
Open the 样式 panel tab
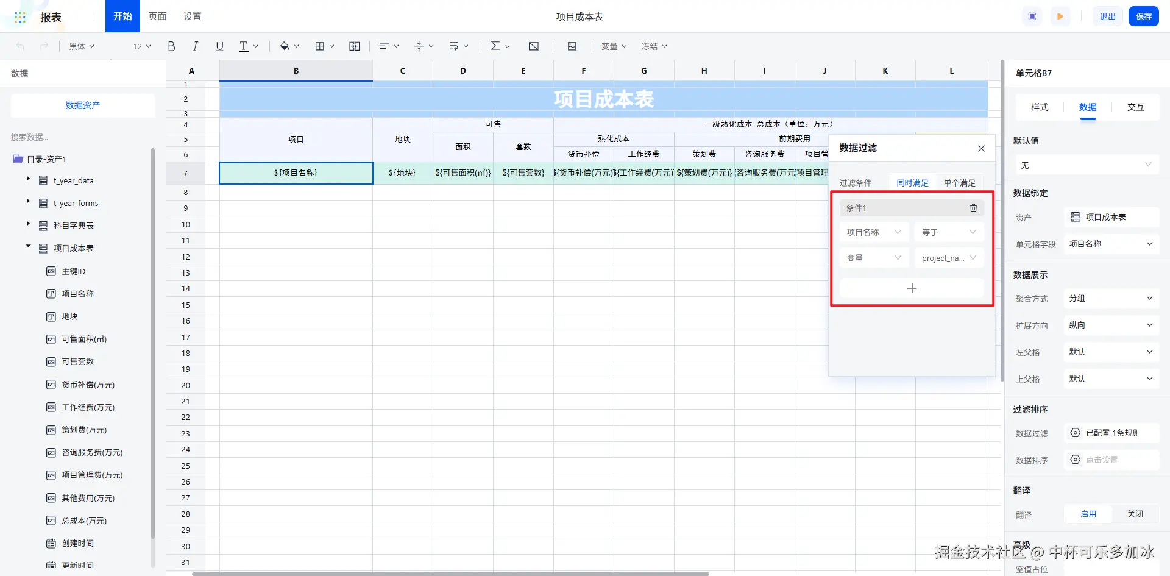[1040, 107]
